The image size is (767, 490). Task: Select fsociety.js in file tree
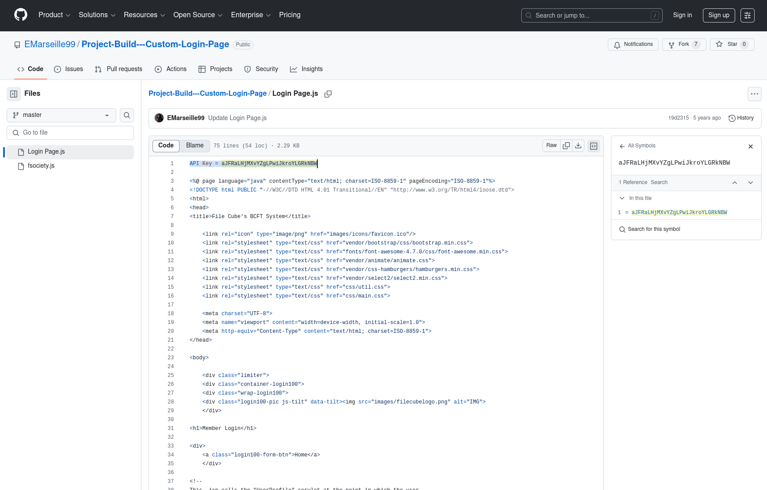[x=70, y=166]
